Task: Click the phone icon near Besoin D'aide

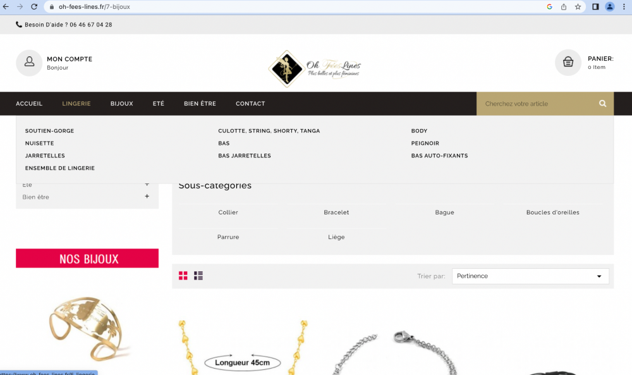Action: point(19,25)
